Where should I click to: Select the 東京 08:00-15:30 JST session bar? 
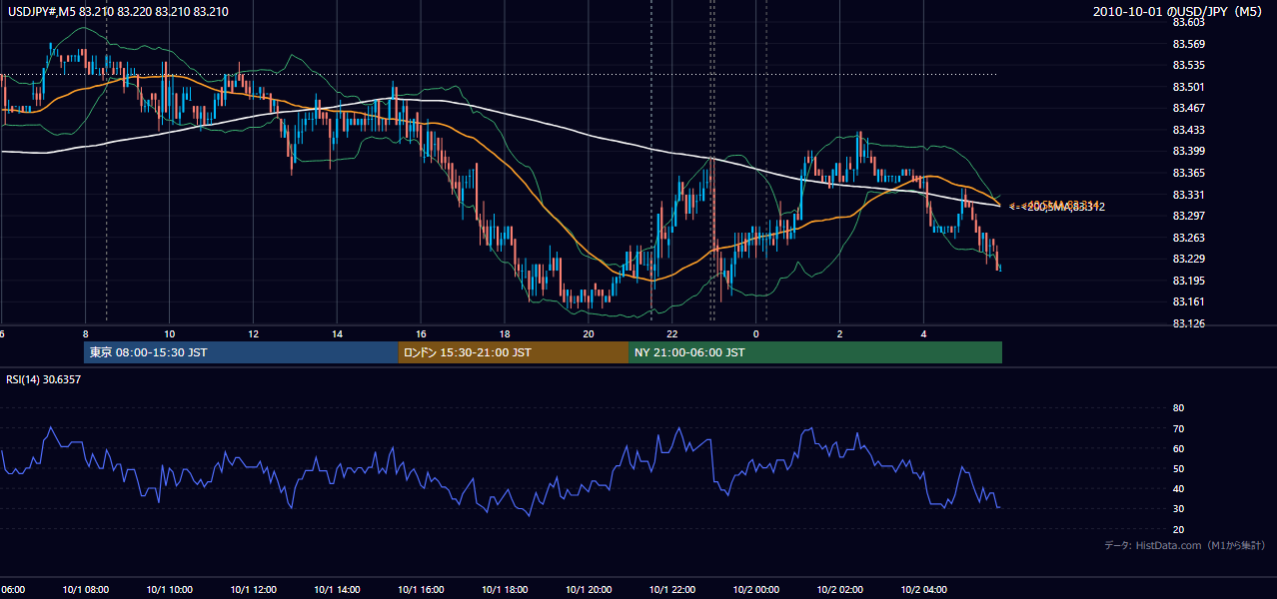[x=241, y=352]
